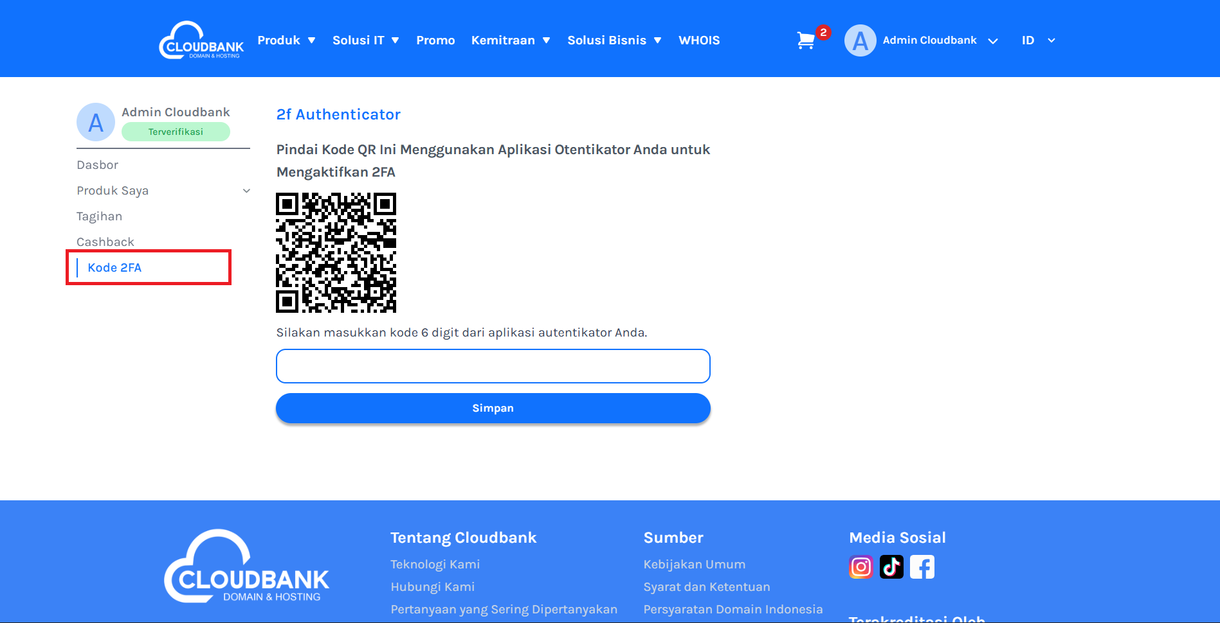Open the Kemitraan menu
This screenshot has width=1220, height=623.
point(511,40)
